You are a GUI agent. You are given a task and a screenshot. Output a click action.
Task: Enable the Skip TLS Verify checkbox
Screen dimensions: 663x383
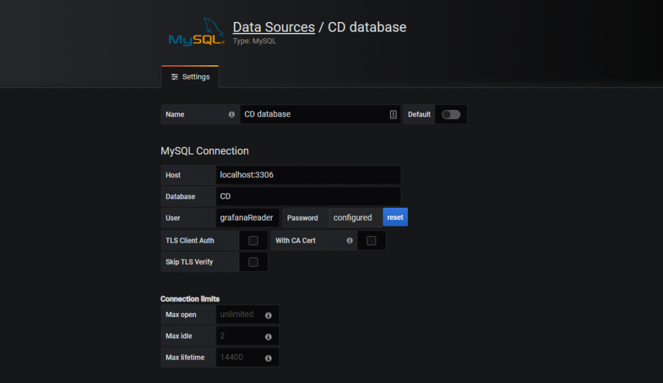click(x=253, y=262)
